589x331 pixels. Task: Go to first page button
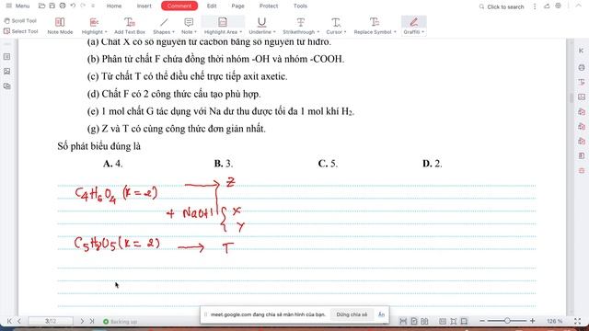coord(9,321)
